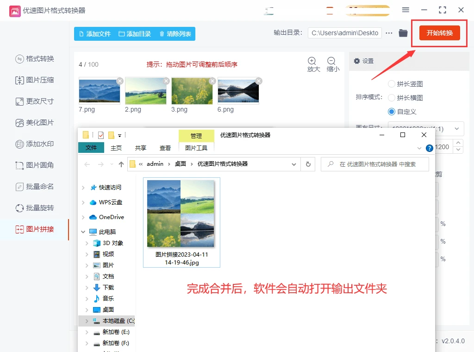Switch to the 查看 tab in Explorer
The image size is (474, 352).
click(165, 148)
